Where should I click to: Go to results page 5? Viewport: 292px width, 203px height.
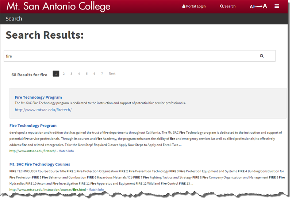(x=87, y=73)
